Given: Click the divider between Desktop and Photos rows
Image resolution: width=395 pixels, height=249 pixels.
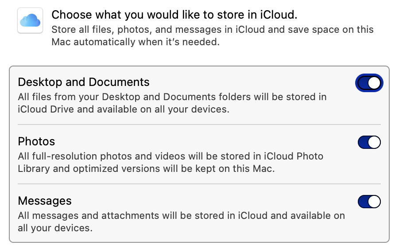Looking at the screenshot, I should (x=199, y=124).
